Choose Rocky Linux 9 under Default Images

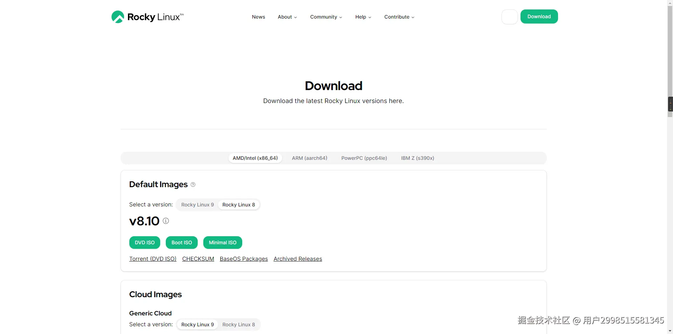click(x=197, y=205)
